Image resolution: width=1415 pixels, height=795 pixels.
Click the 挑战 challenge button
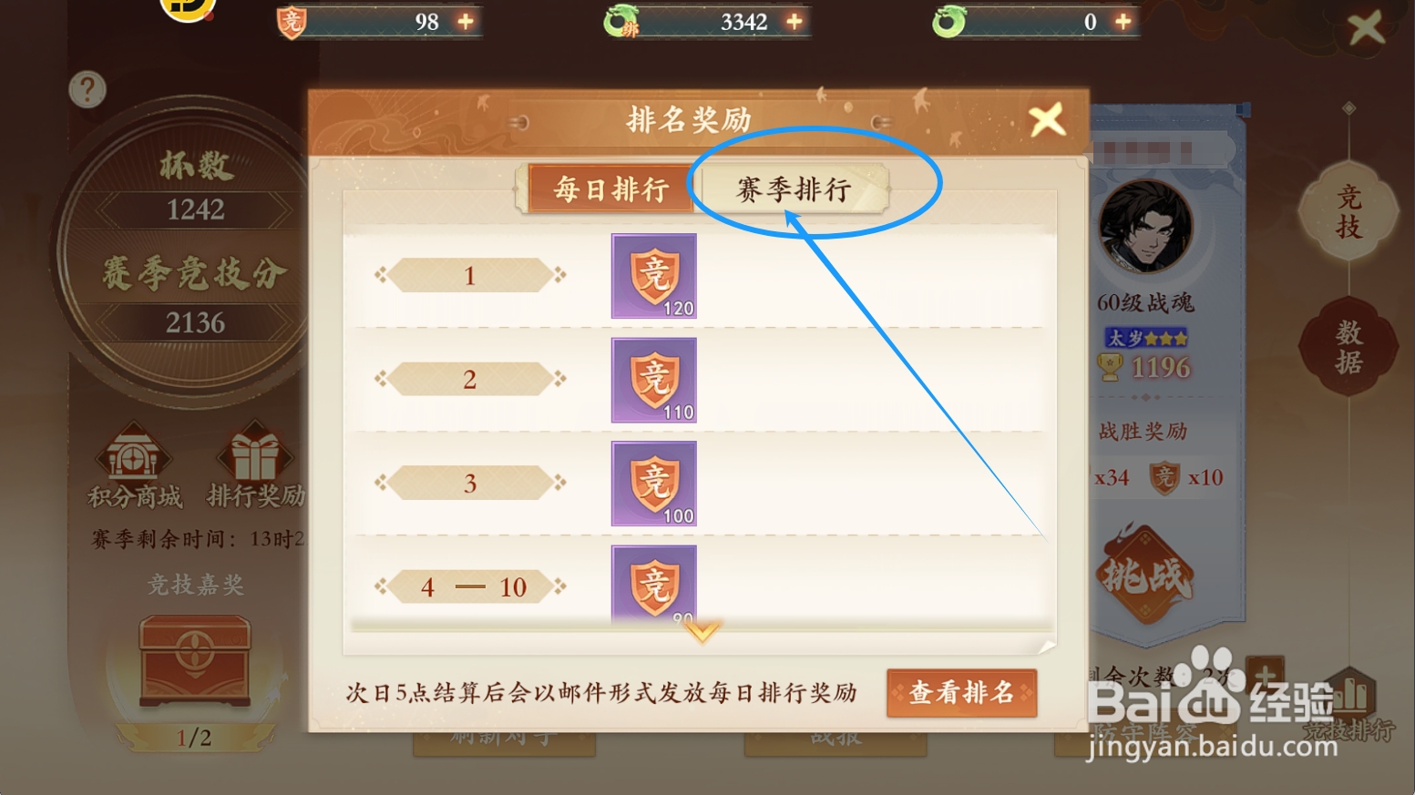point(1145,575)
